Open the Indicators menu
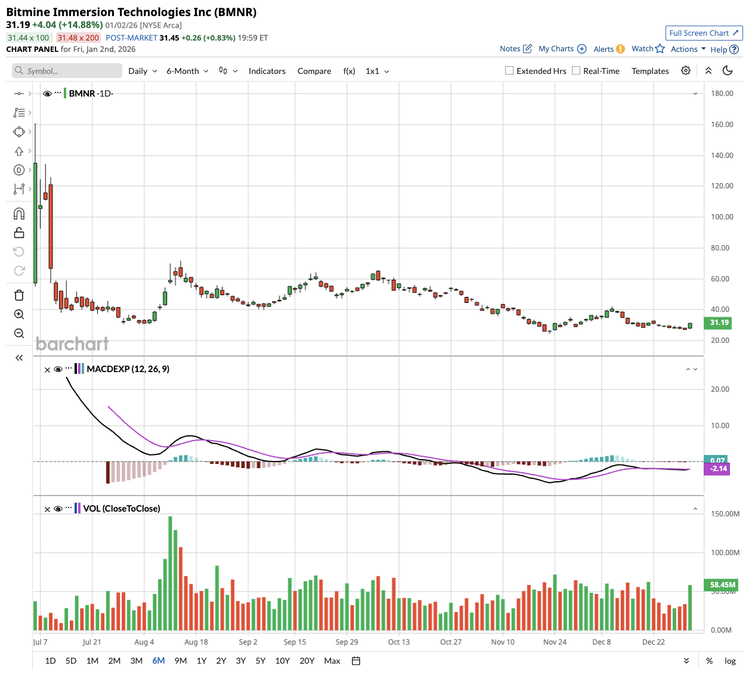Image resolution: width=755 pixels, height=681 pixels. [267, 71]
